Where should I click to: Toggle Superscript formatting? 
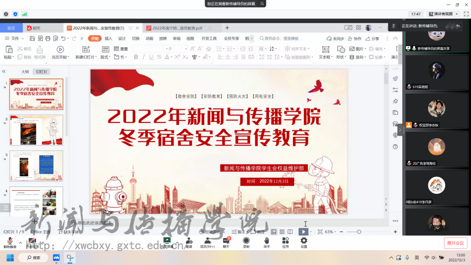point(178,57)
